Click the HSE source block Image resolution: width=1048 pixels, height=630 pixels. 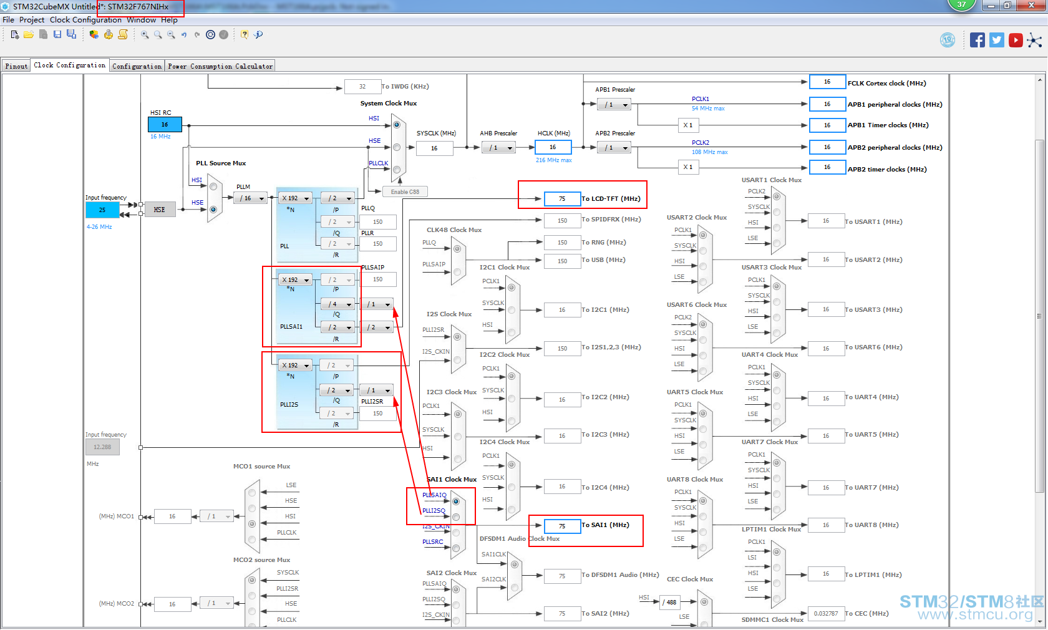point(160,210)
